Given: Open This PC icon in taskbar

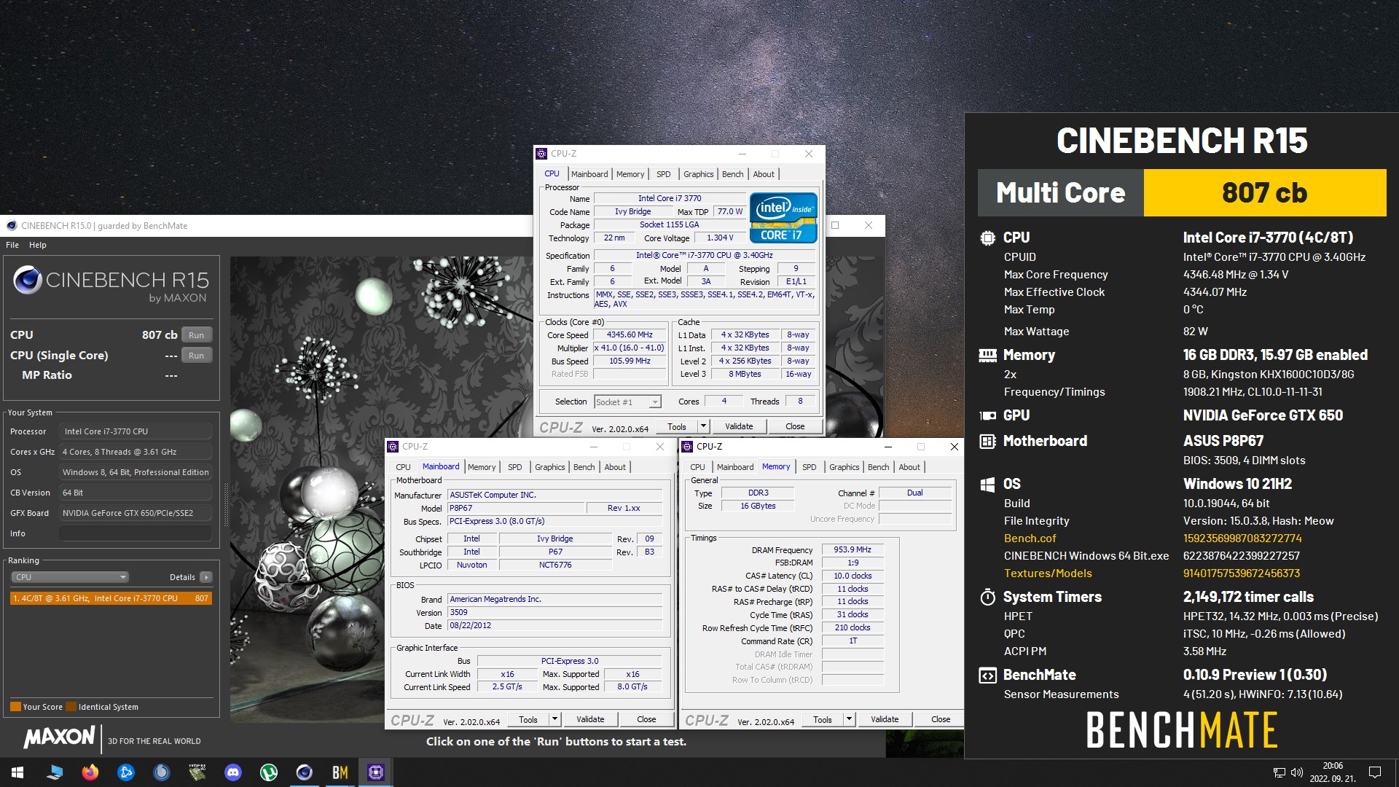Looking at the screenshot, I should [x=55, y=772].
